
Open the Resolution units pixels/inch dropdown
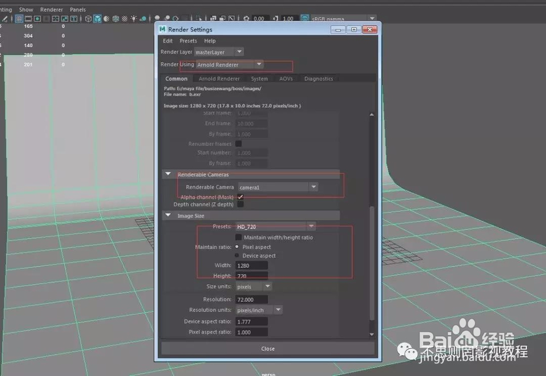[x=259, y=310]
